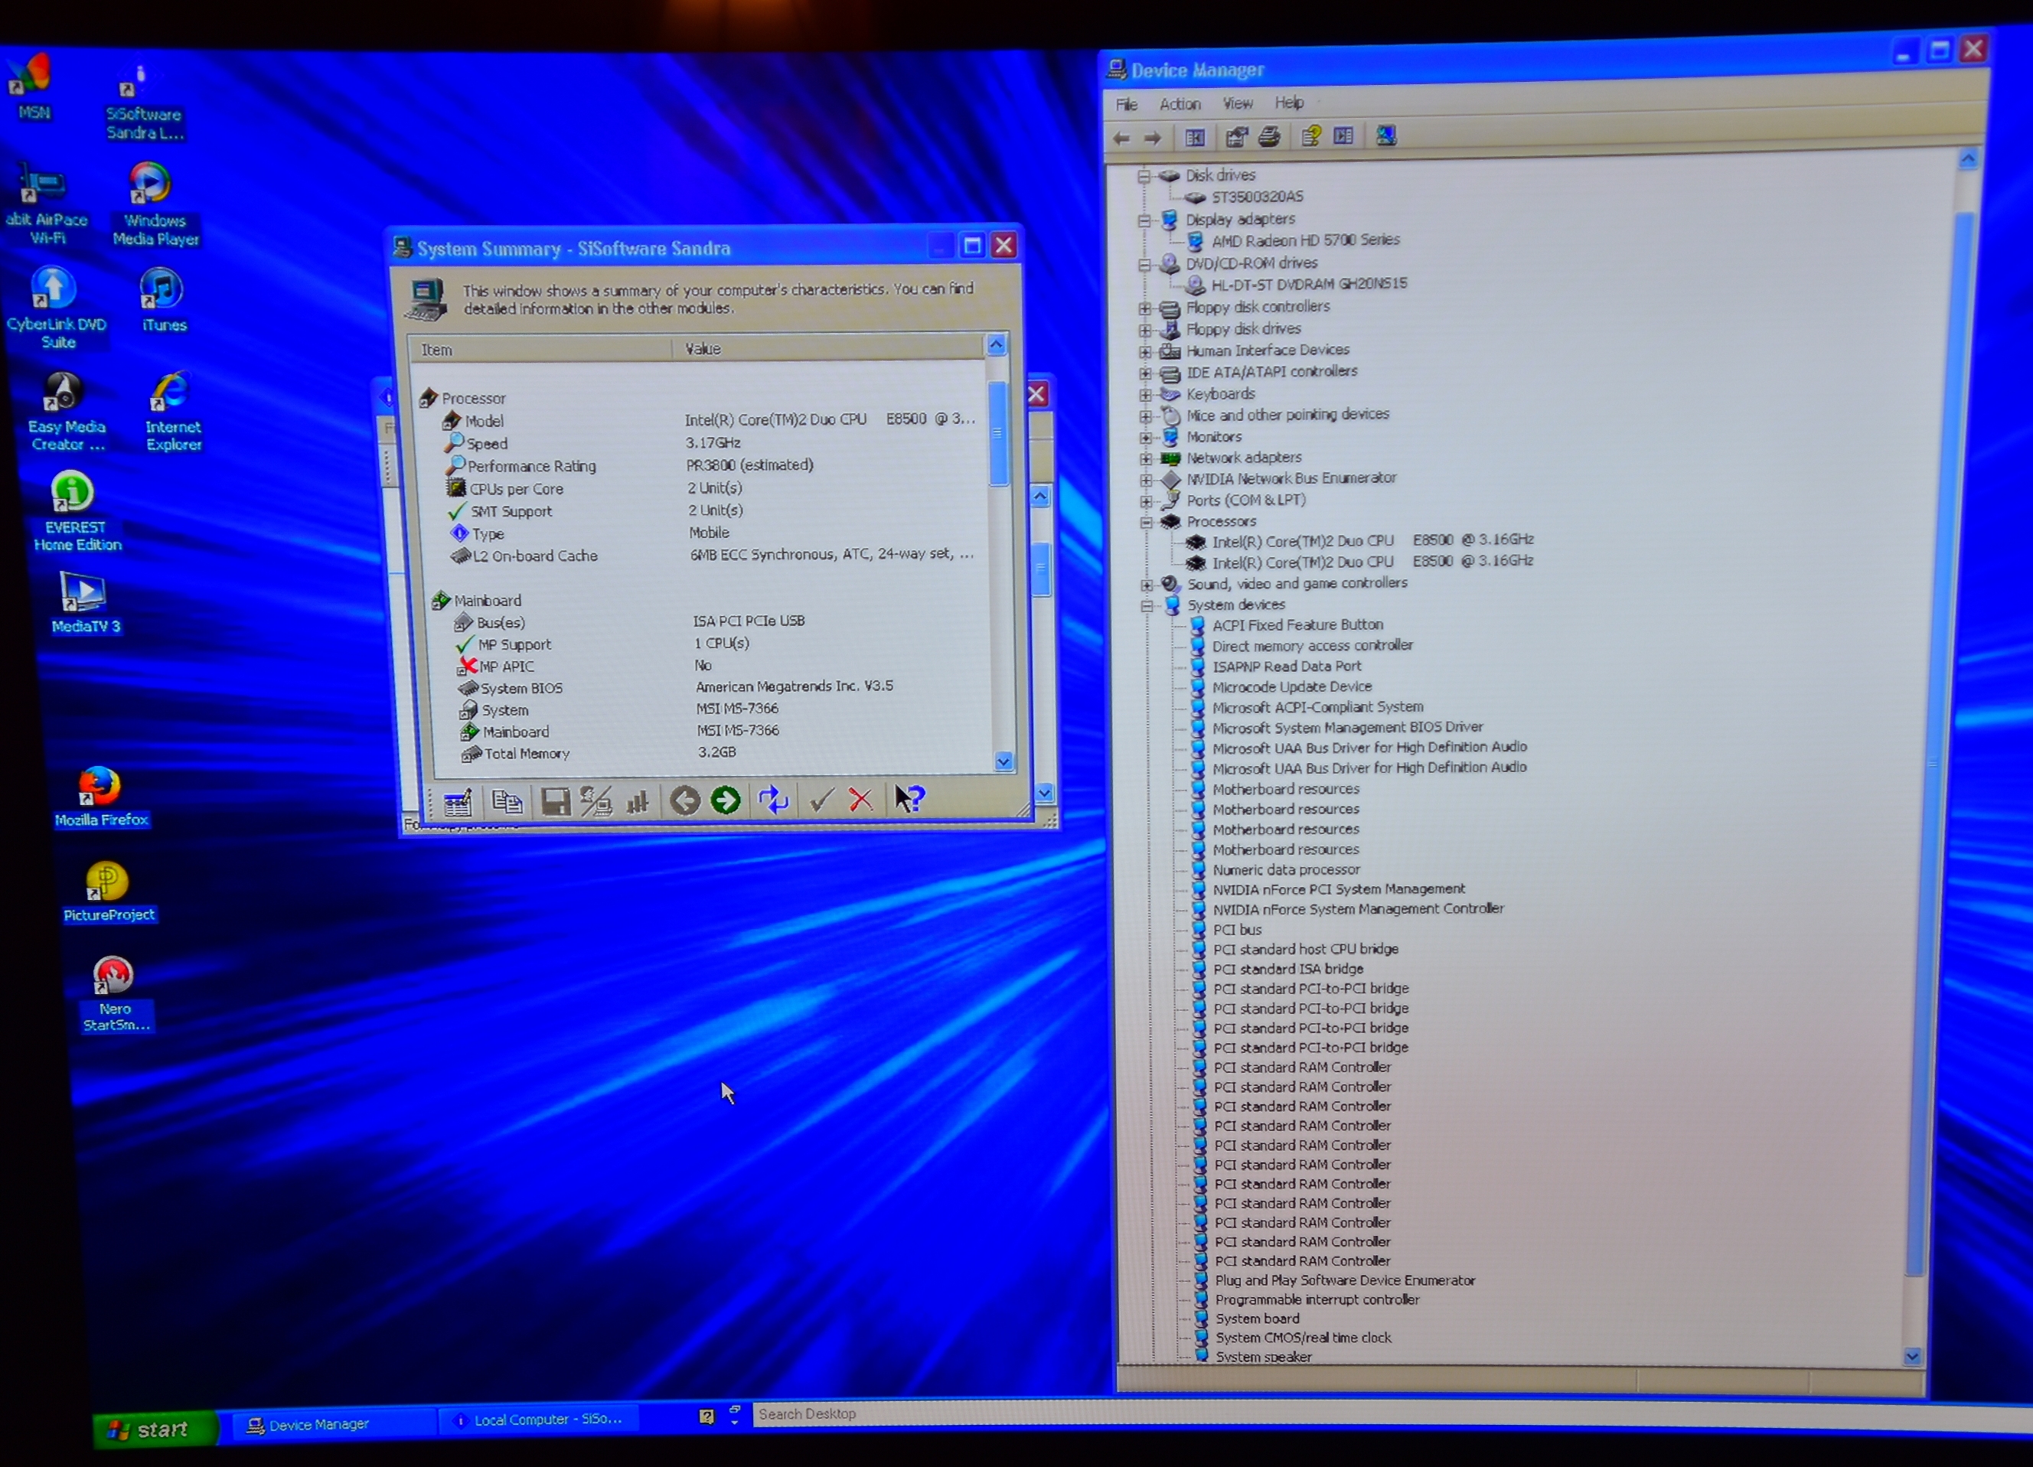Image resolution: width=2033 pixels, height=1467 pixels.
Task: Collapse the System devices node
Action: (x=1147, y=606)
